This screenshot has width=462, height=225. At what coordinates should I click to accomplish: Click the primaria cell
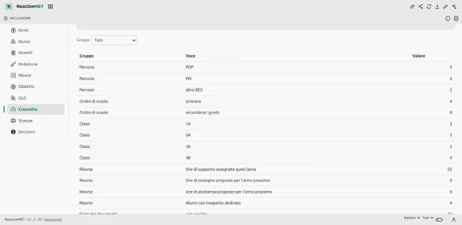[x=193, y=101]
